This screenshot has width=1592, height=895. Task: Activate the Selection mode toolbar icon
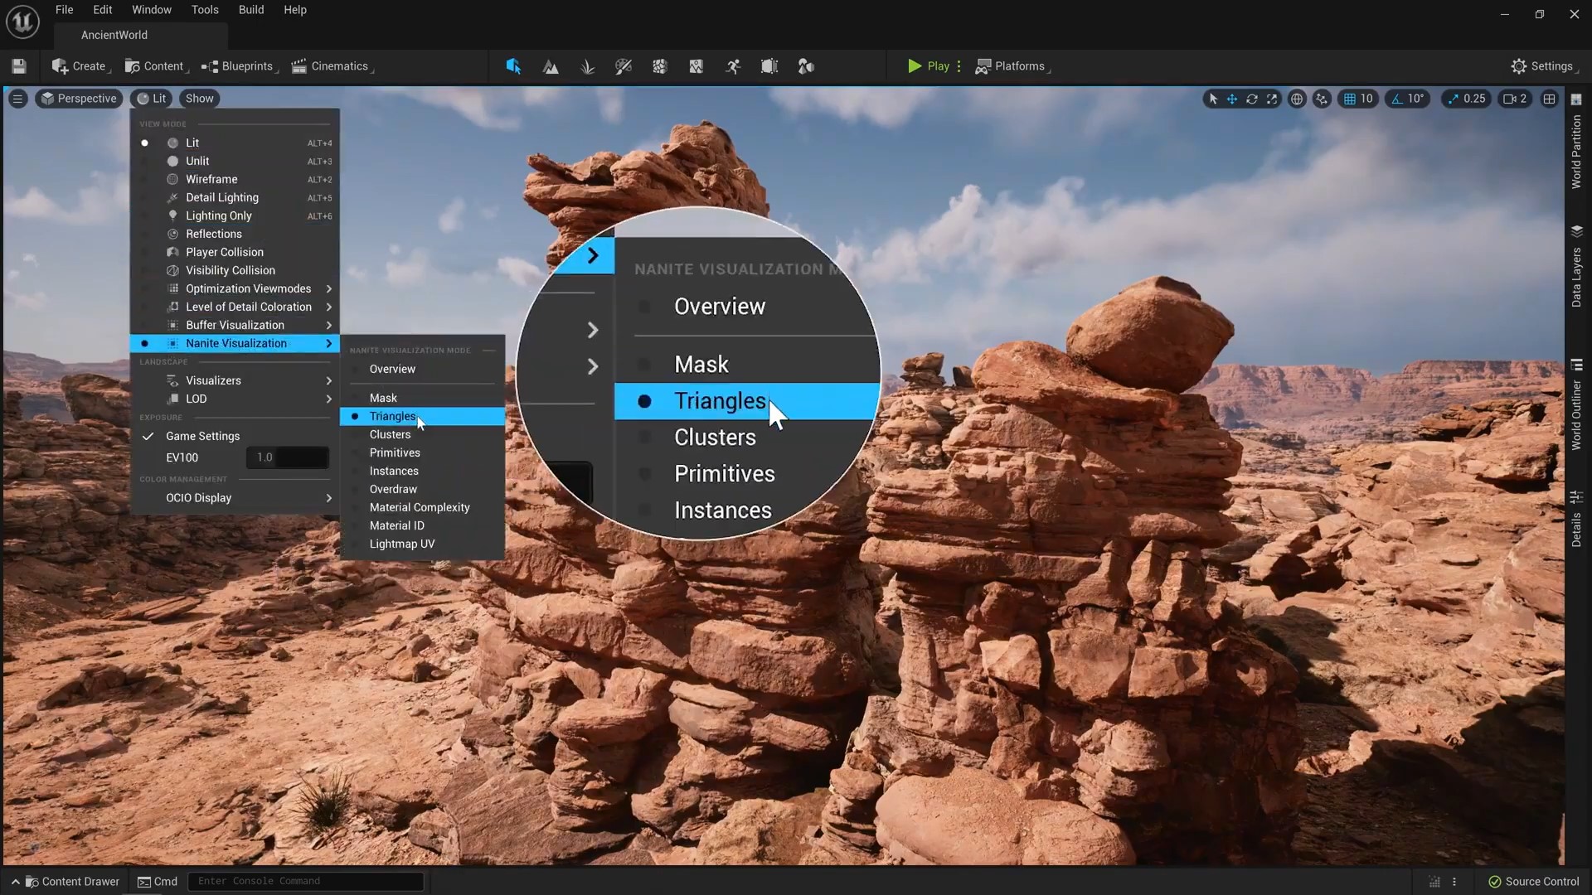pos(513,66)
